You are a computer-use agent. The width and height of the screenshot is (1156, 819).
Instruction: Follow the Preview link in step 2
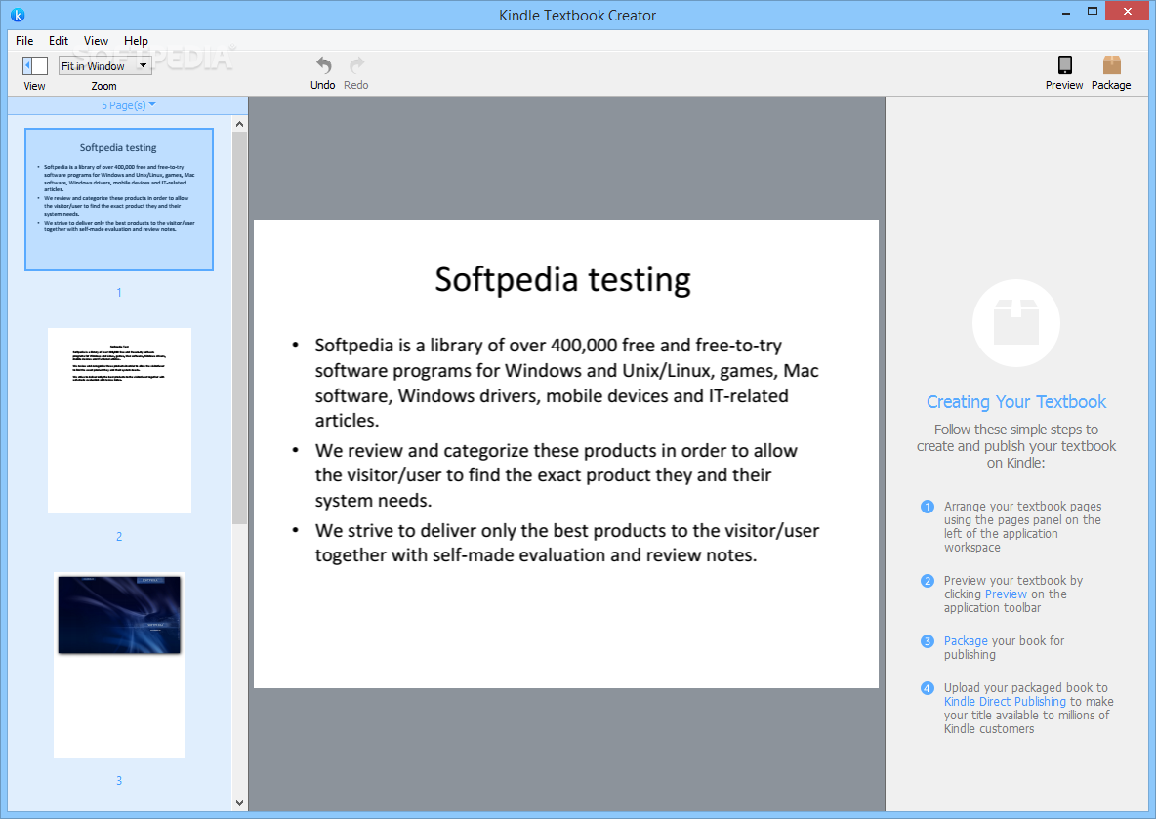[x=1006, y=594]
